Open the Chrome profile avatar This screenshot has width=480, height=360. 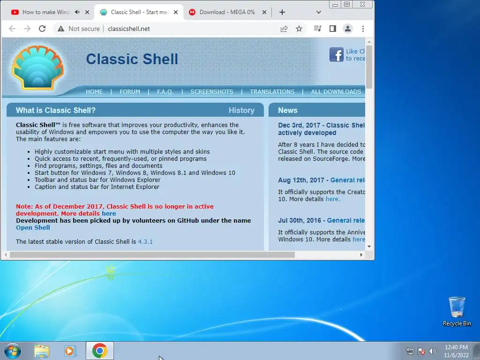click(348, 29)
